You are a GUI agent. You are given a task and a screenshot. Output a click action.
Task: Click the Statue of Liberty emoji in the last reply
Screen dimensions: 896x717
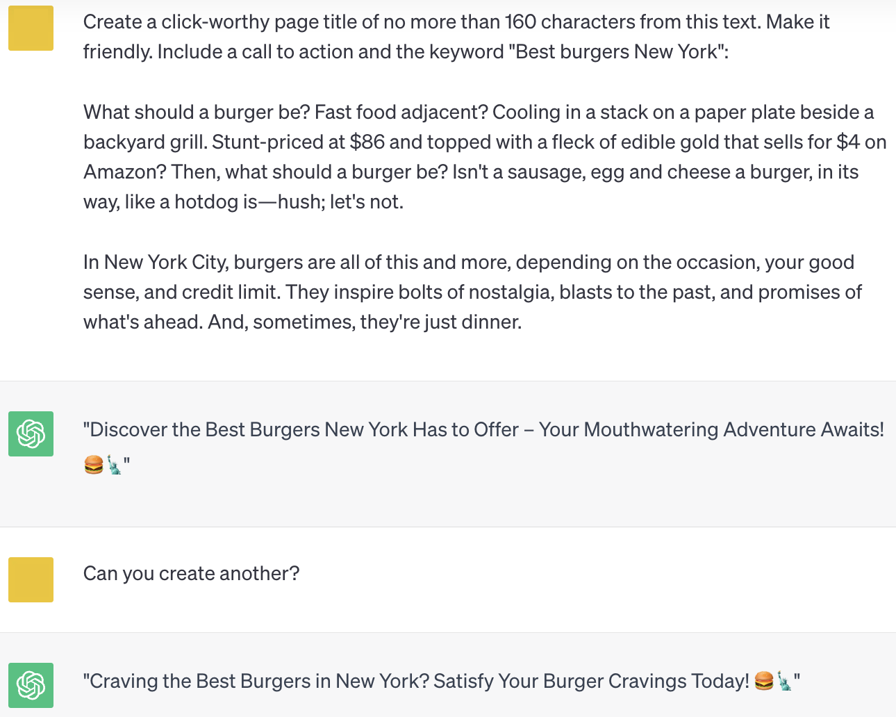[x=783, y=681]
